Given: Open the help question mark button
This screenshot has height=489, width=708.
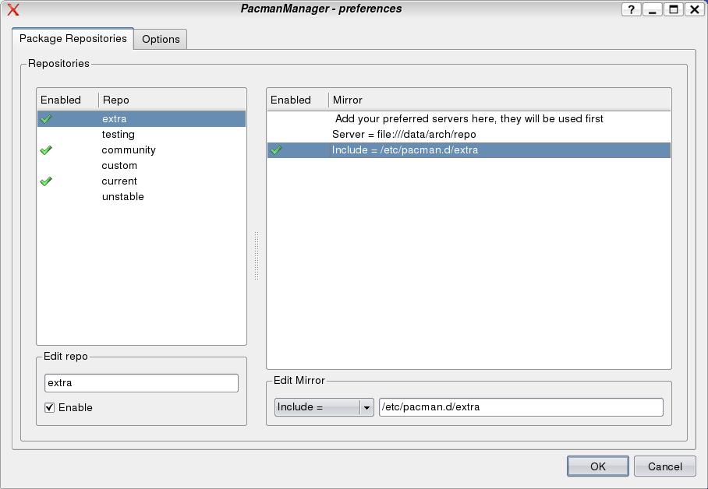Looking at the screenshot, I should point(631,9).
